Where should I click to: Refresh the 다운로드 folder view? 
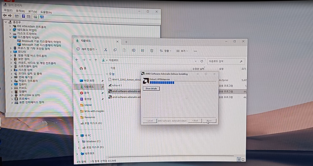(202, 61)
